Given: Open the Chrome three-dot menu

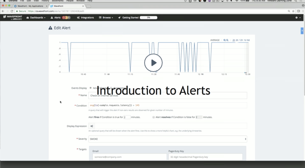Looking at the screenshot, I should (303, 11).
